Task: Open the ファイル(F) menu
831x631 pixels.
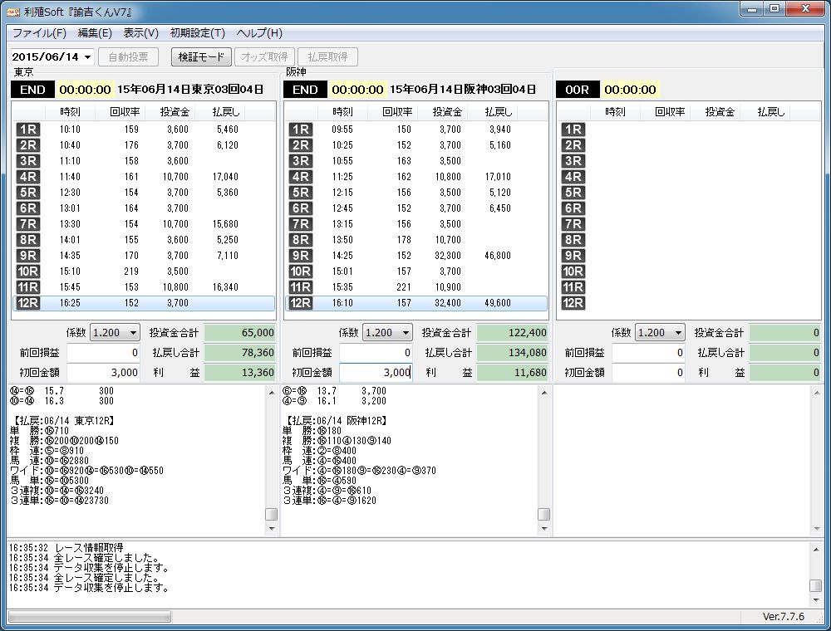Action: tap(39, 33)
